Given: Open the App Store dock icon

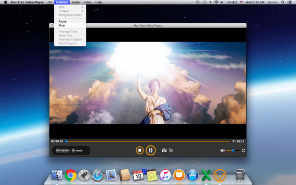Looking at the screenshot, I should [192, 175].
